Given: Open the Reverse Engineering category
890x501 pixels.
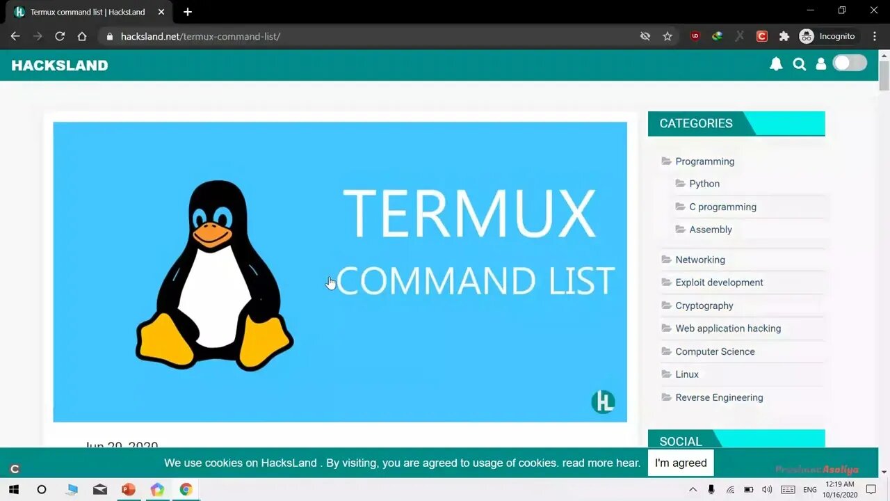Looking at the screenshot, I should (x=719, y=397).
